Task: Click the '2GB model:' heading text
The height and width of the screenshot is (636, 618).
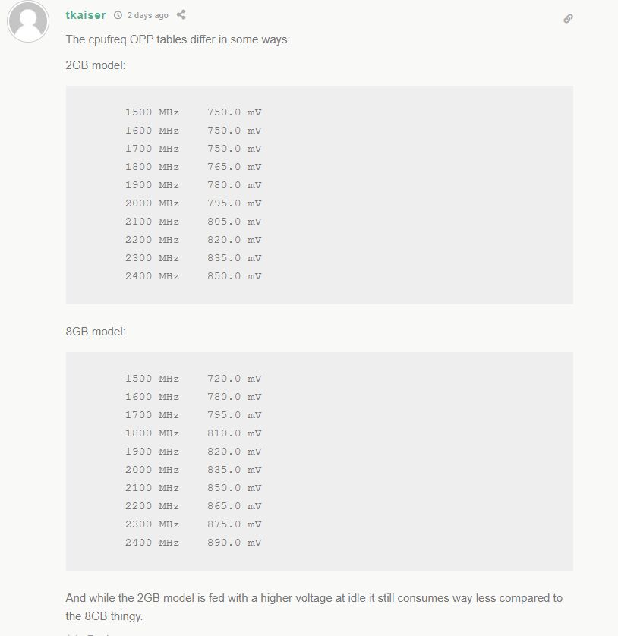Action: (x=96, y=65)
